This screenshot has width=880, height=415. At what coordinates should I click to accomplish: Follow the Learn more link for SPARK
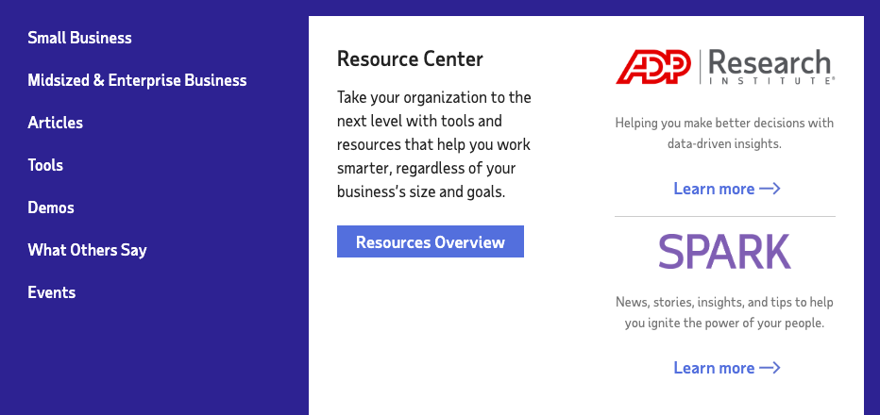pyautogui.click(x=714, y=368)
